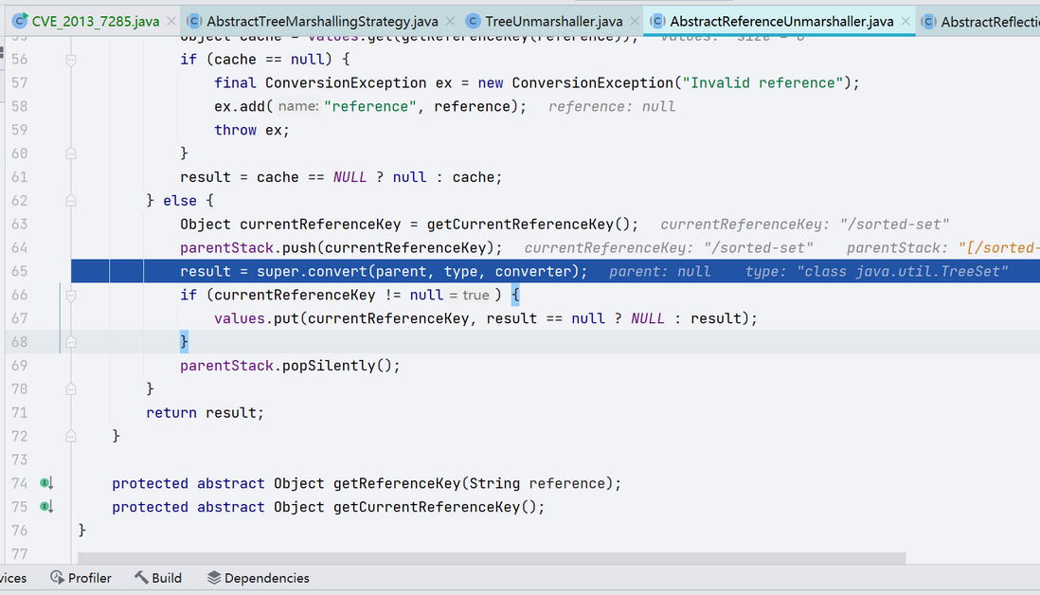Screen dimensions: 1040x595
Task: Click the implemented-method gutter icon on line 74
Action: (45, 483)
